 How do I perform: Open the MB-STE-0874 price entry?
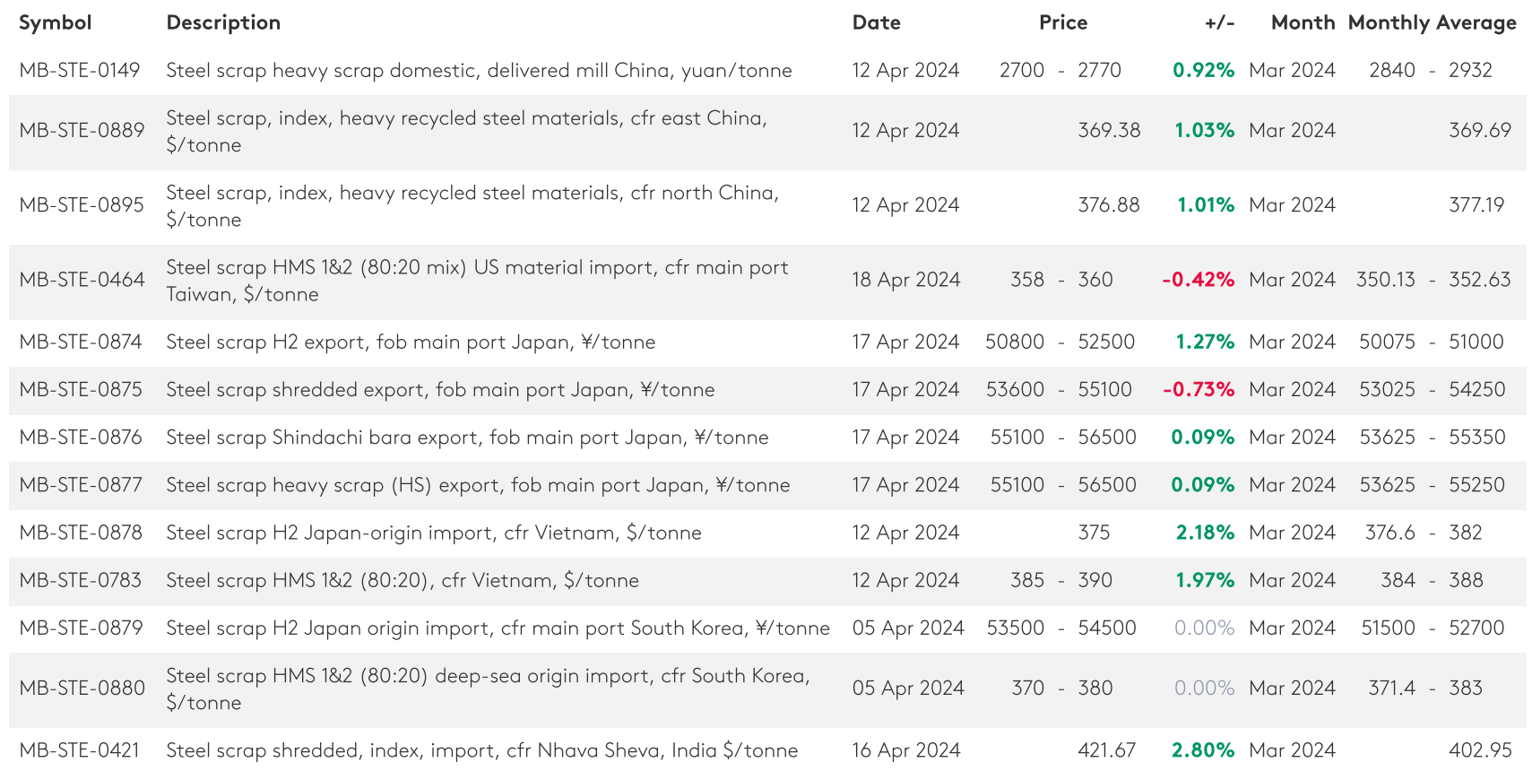click(x=81, y=342)
